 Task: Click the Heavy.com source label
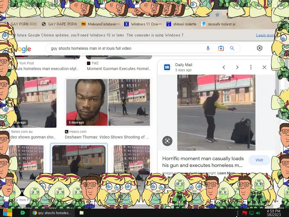point(78,132)
